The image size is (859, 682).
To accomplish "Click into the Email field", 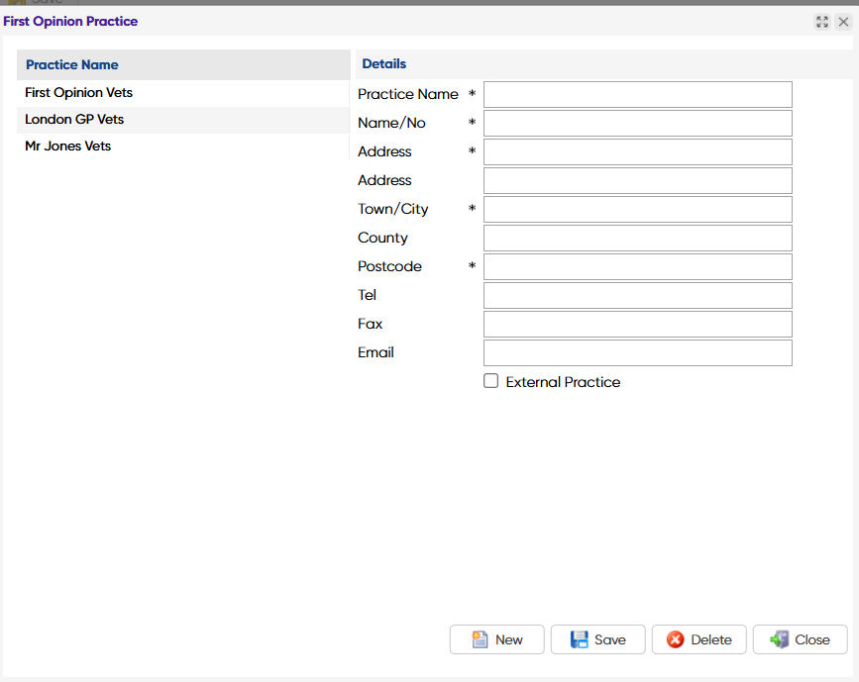I will click(x=637, y=352).
